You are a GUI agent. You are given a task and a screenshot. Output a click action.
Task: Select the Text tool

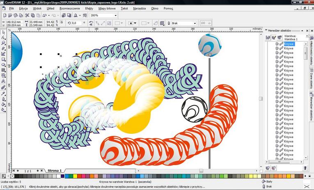(x=3, y=81)
